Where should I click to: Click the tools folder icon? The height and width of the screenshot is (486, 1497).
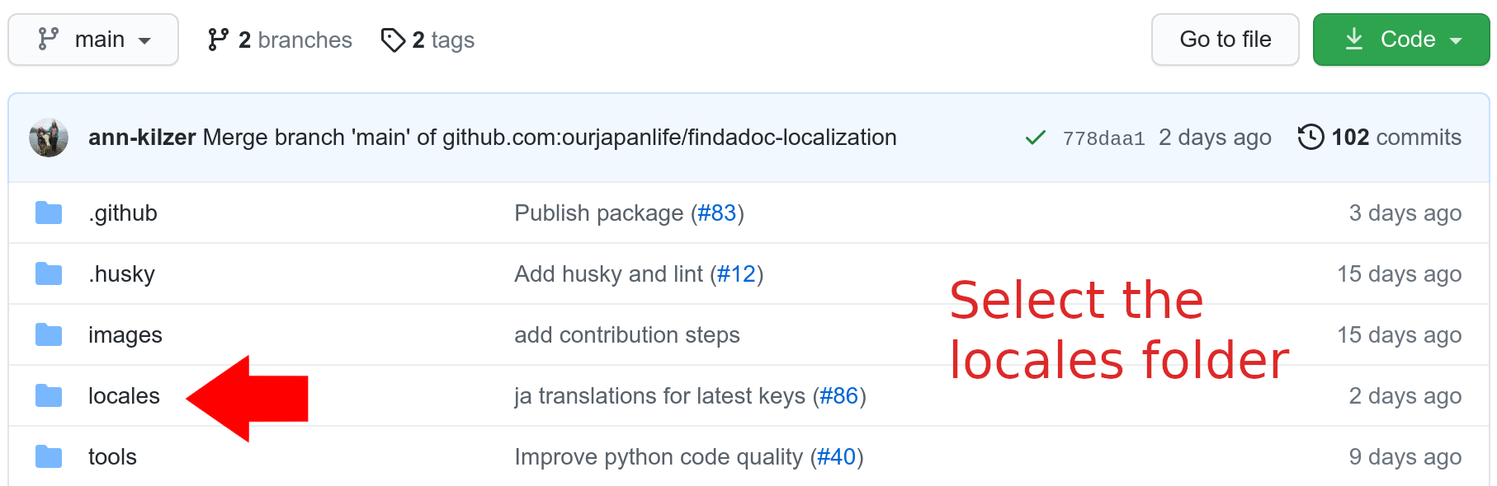[x=49, y=456]
